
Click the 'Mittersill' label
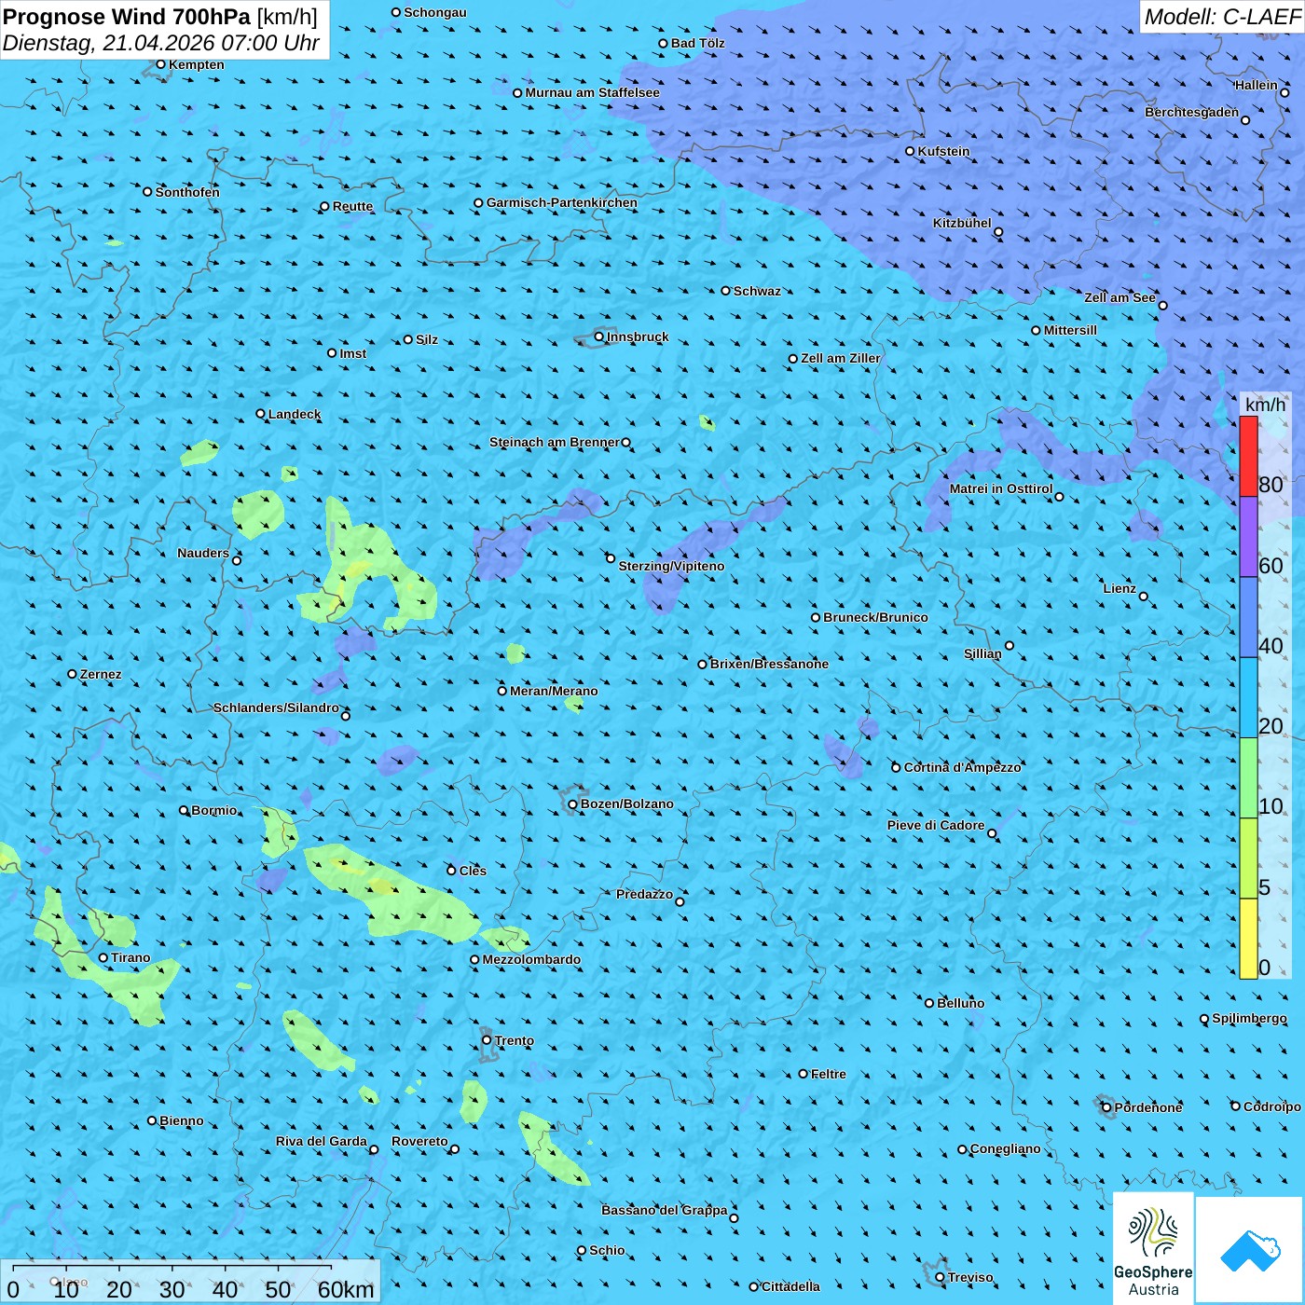[x=1070, y=330]
